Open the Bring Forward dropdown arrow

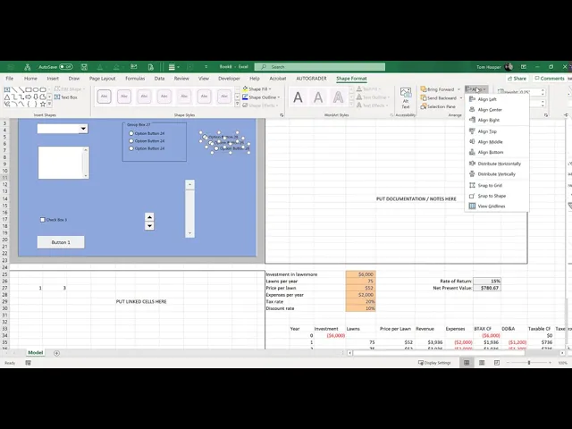click(458, 89)
